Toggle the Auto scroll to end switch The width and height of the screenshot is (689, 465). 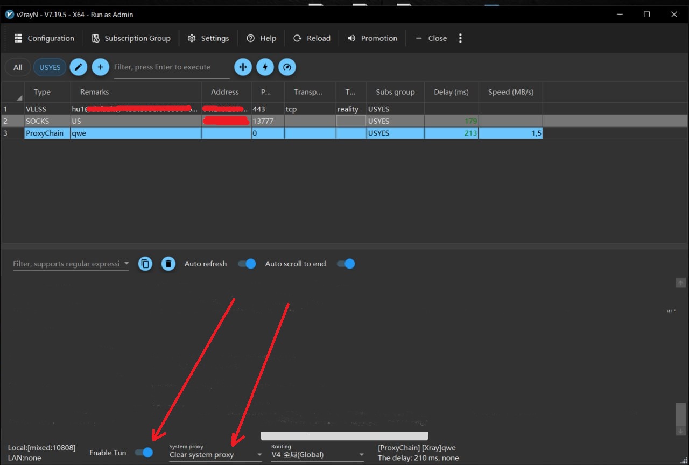pos(346,264)
